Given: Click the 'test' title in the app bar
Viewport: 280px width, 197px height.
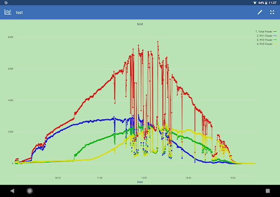Looking at the screenshot, I should [19, 13].
